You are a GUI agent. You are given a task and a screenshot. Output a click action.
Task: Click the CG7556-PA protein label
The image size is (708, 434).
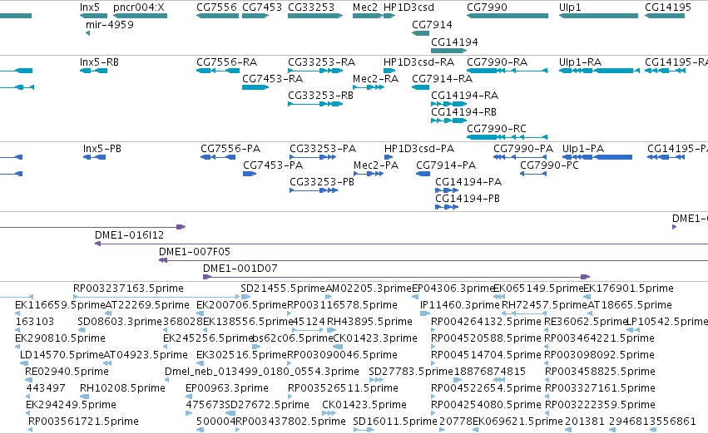(x=230, y=149)
